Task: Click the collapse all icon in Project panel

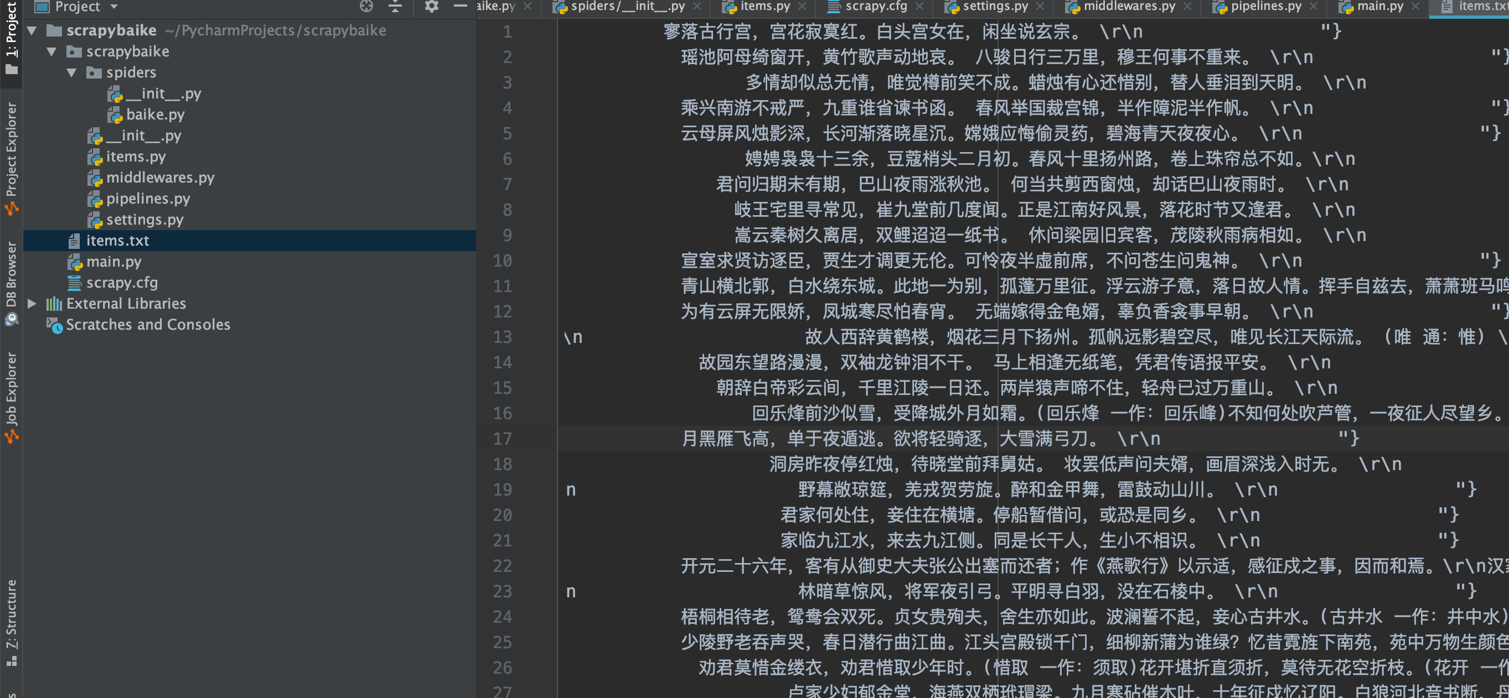Action: coord(395,7)
